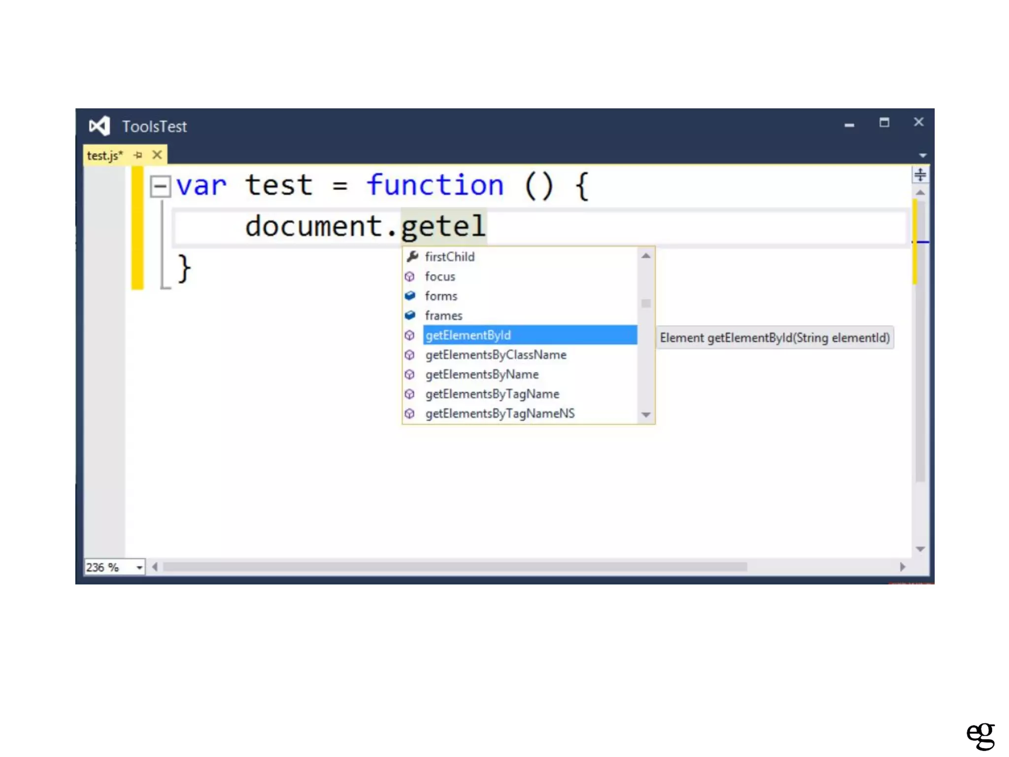Click the editor split handle icon
1009x757 pixels.
[x=920, y=174]
